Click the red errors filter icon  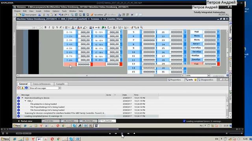pos(19,88)
